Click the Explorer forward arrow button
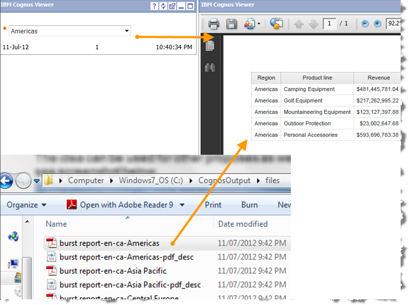This screenshot has height=305, width=409. point(23,181)
